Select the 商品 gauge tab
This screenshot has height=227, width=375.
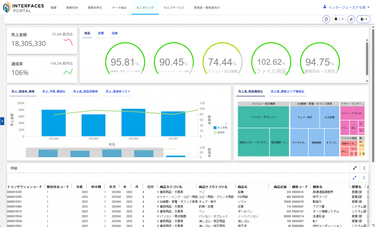point(87,33)
